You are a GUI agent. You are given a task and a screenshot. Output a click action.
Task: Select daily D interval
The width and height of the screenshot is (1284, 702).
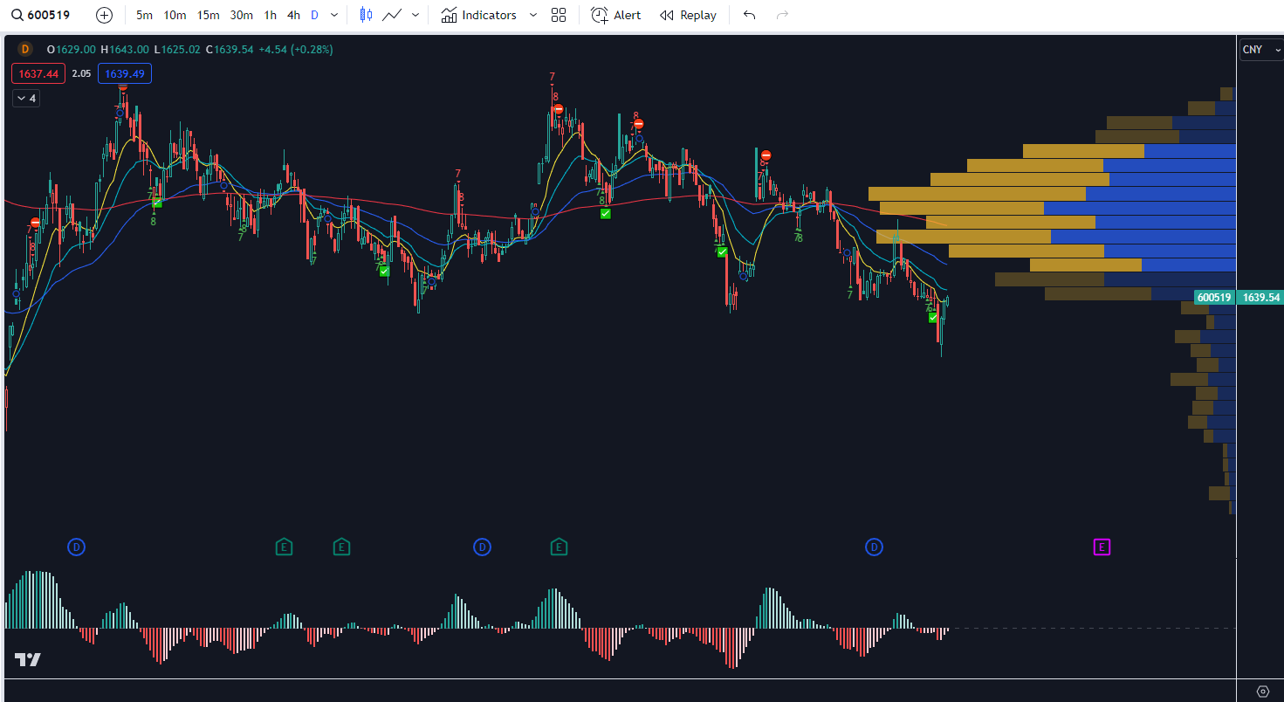tap(314, 15)
